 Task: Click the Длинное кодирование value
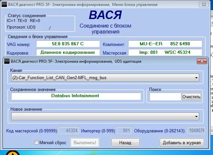pos(68,53)
